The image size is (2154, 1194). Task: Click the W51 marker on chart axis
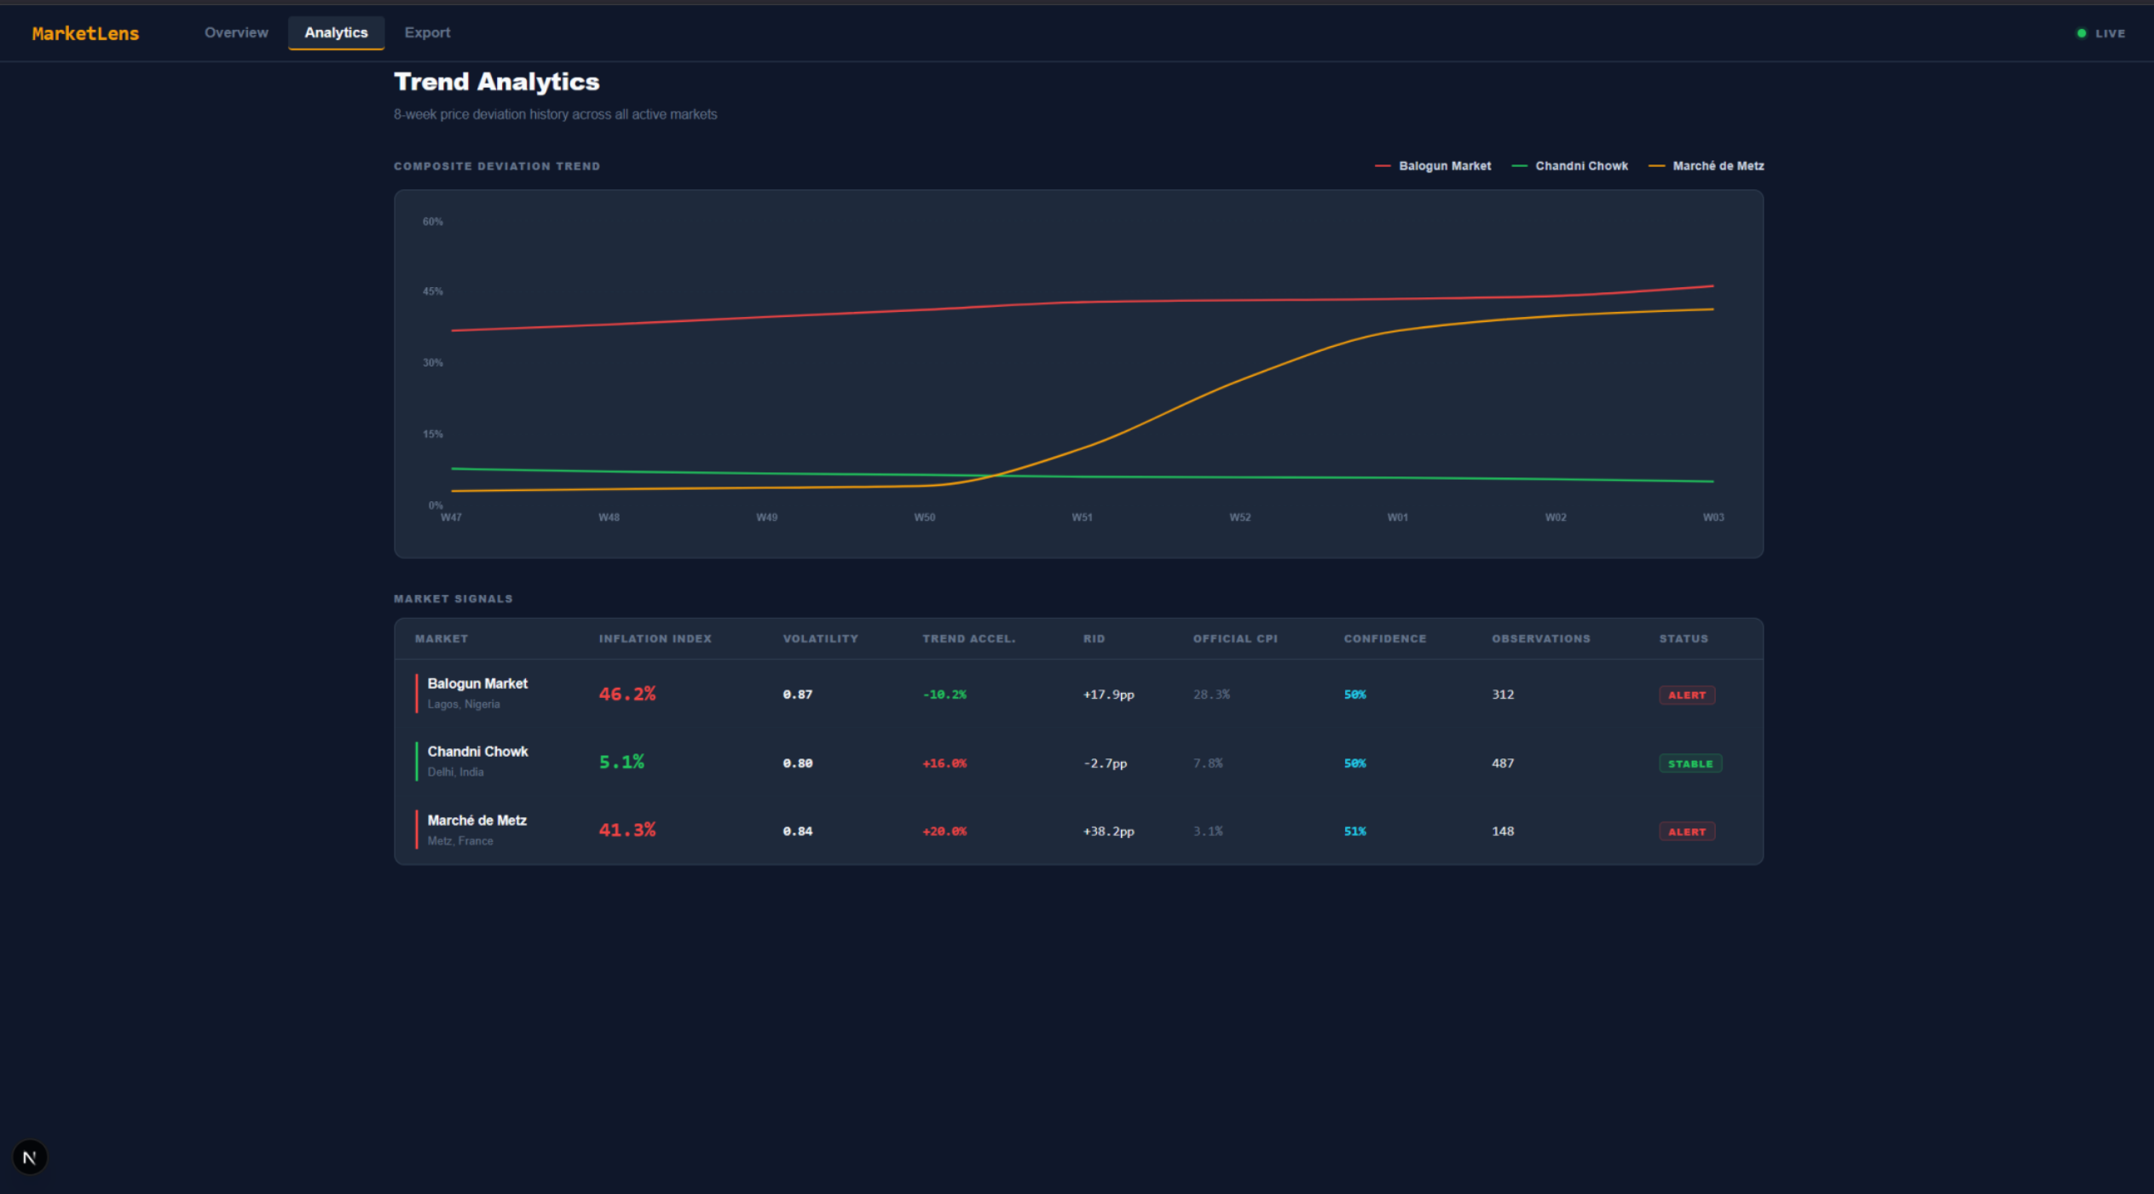pyautogui.click(x=1082, y=517)
